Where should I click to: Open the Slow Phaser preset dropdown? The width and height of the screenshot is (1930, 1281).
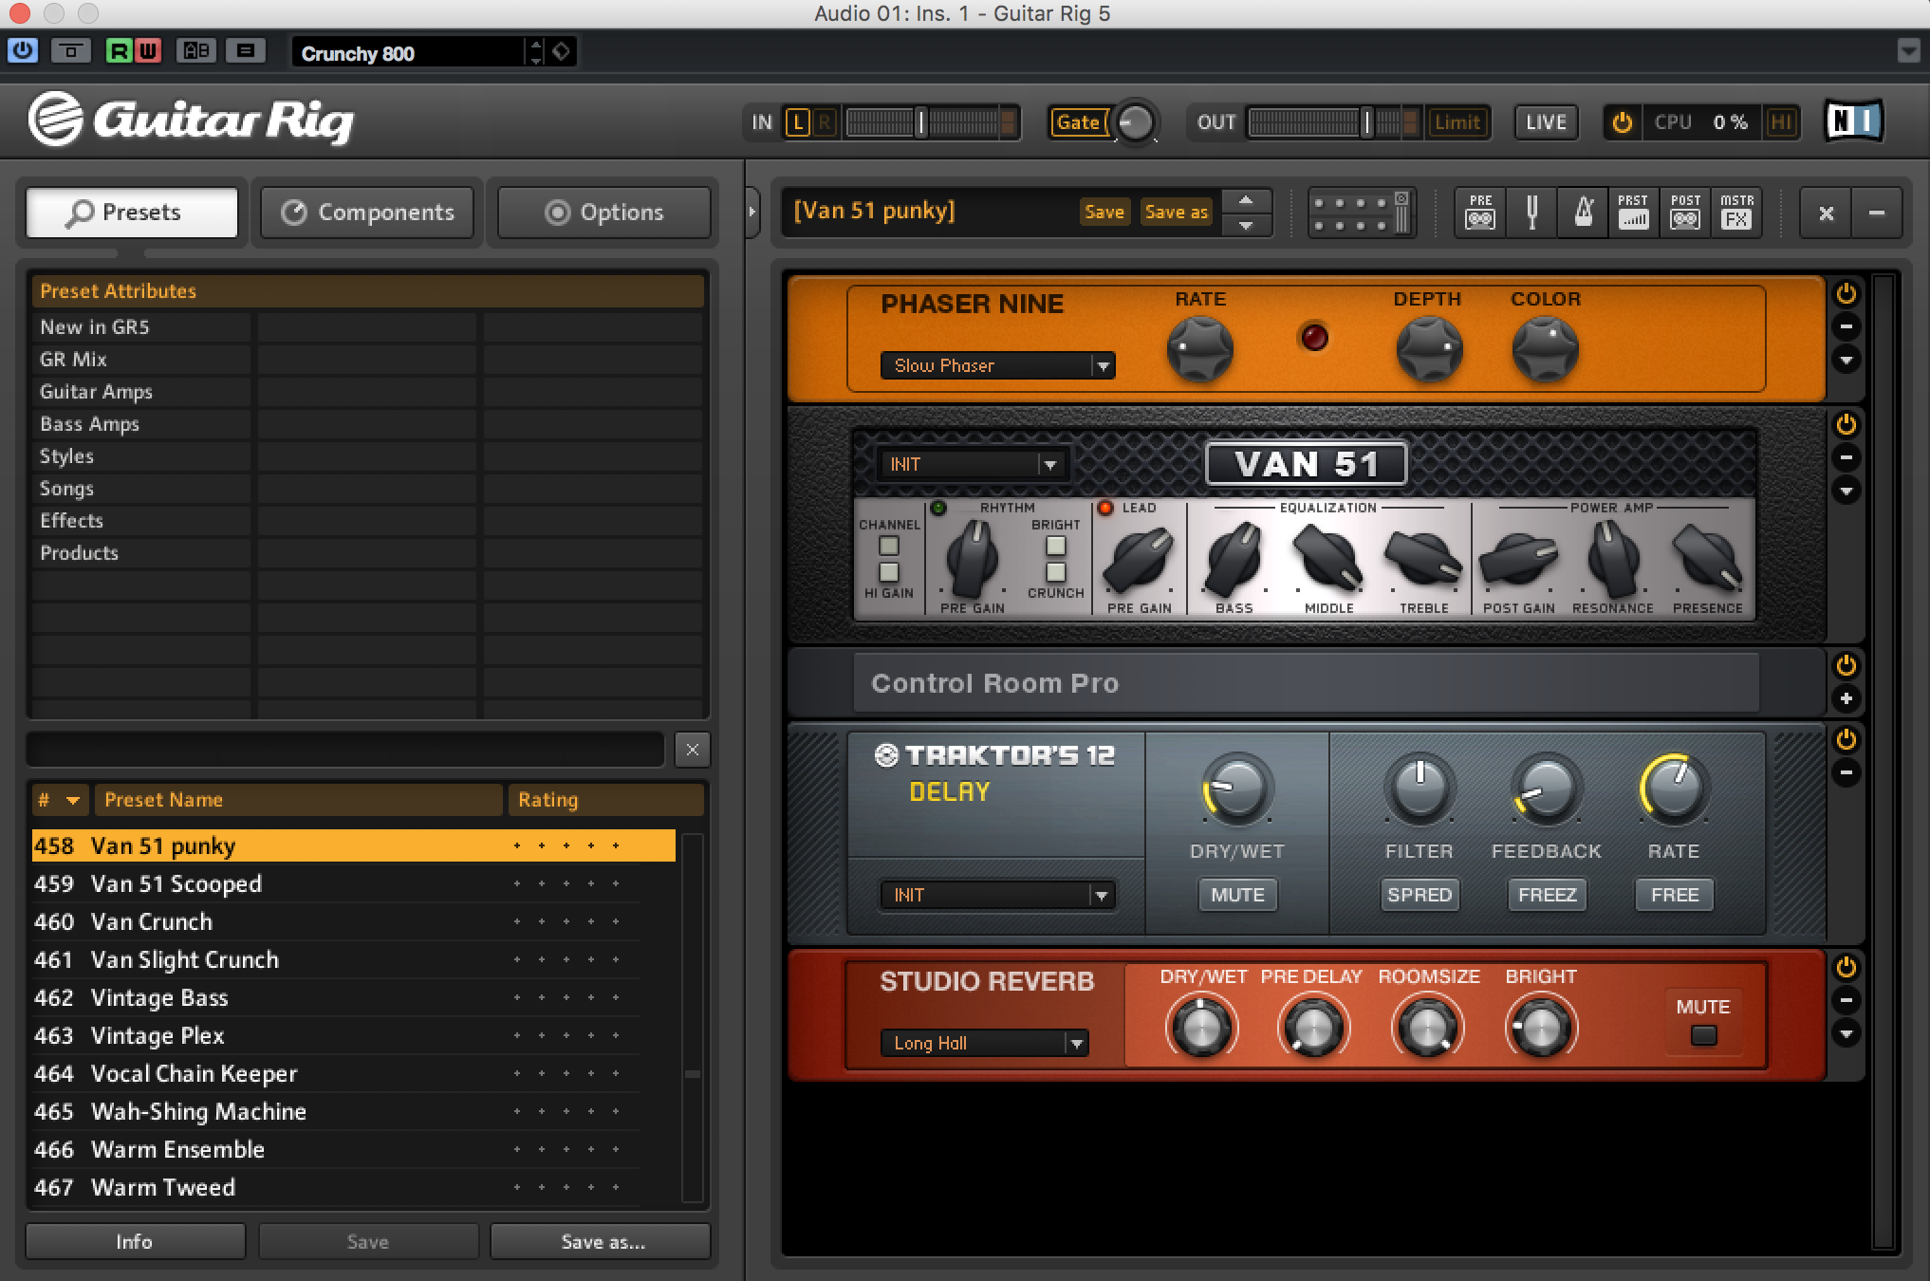(x=997, y=365)
